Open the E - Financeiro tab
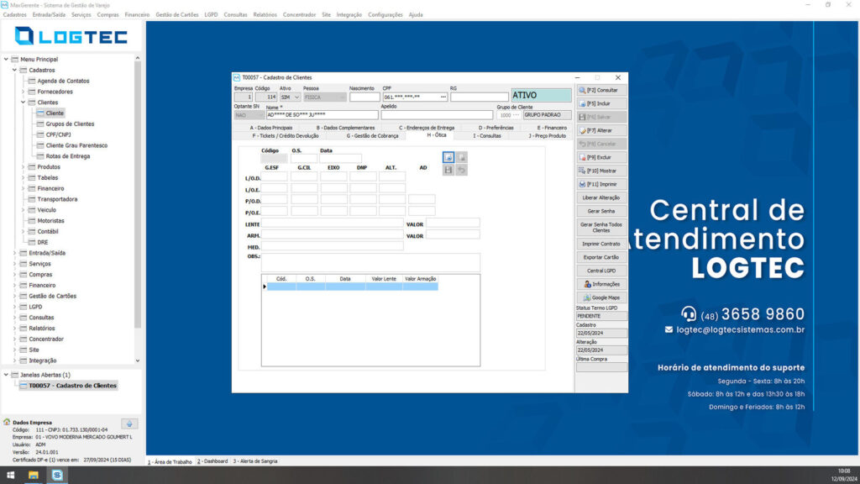The height and width of the screenshot is (484, 860). pyautogui.click(x=552, y=128)
